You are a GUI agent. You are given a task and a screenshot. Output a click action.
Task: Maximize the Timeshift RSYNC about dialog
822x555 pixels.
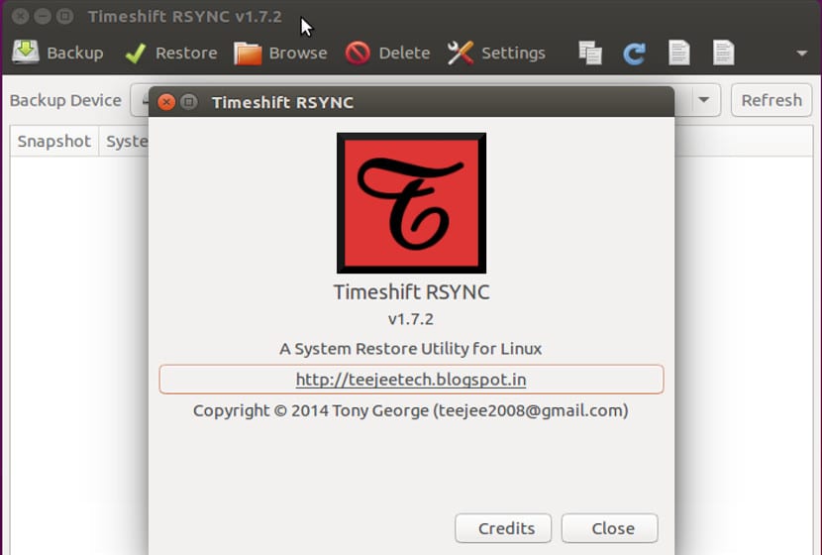click(188, 102)
